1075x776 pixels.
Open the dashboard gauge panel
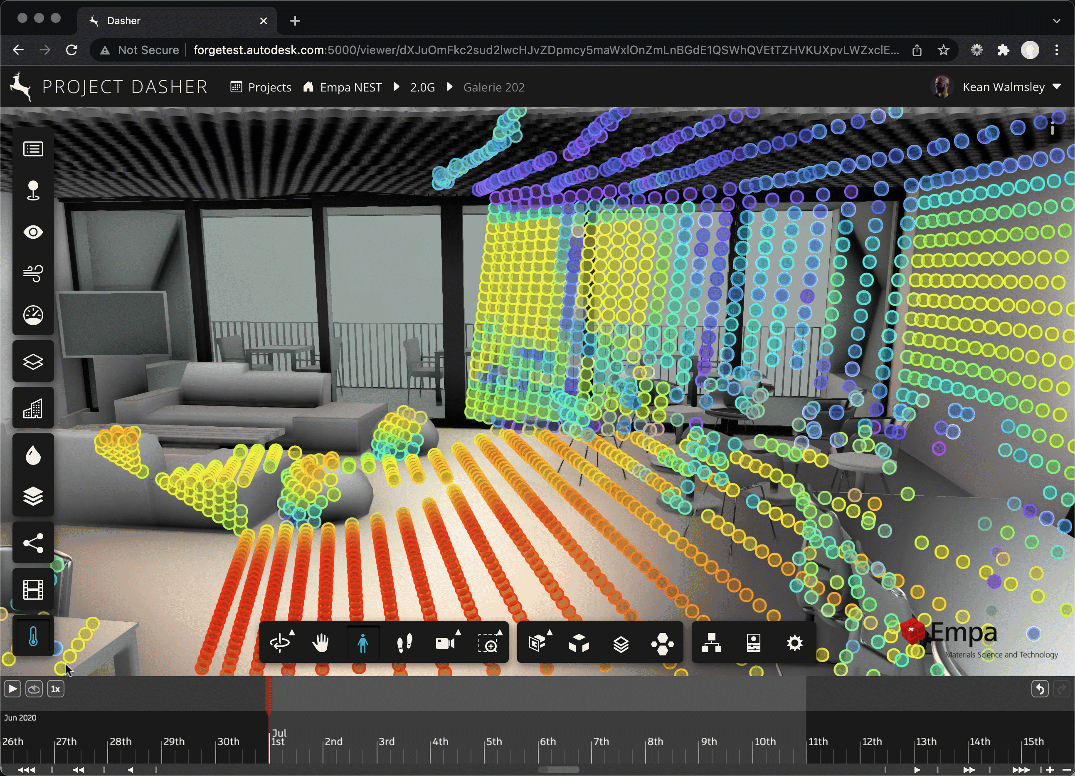pyautogui.click(x=33, y=314)
